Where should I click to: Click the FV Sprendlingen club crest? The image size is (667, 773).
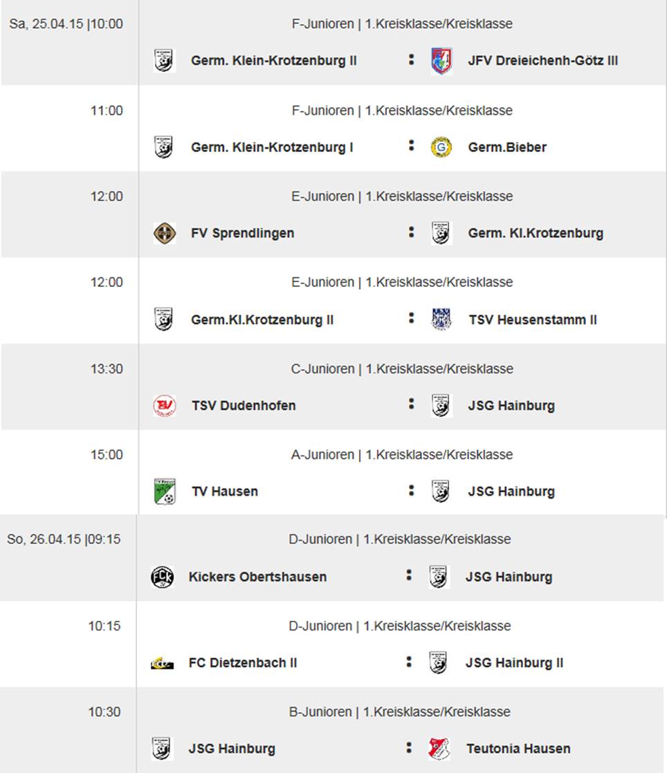point(164,233)
